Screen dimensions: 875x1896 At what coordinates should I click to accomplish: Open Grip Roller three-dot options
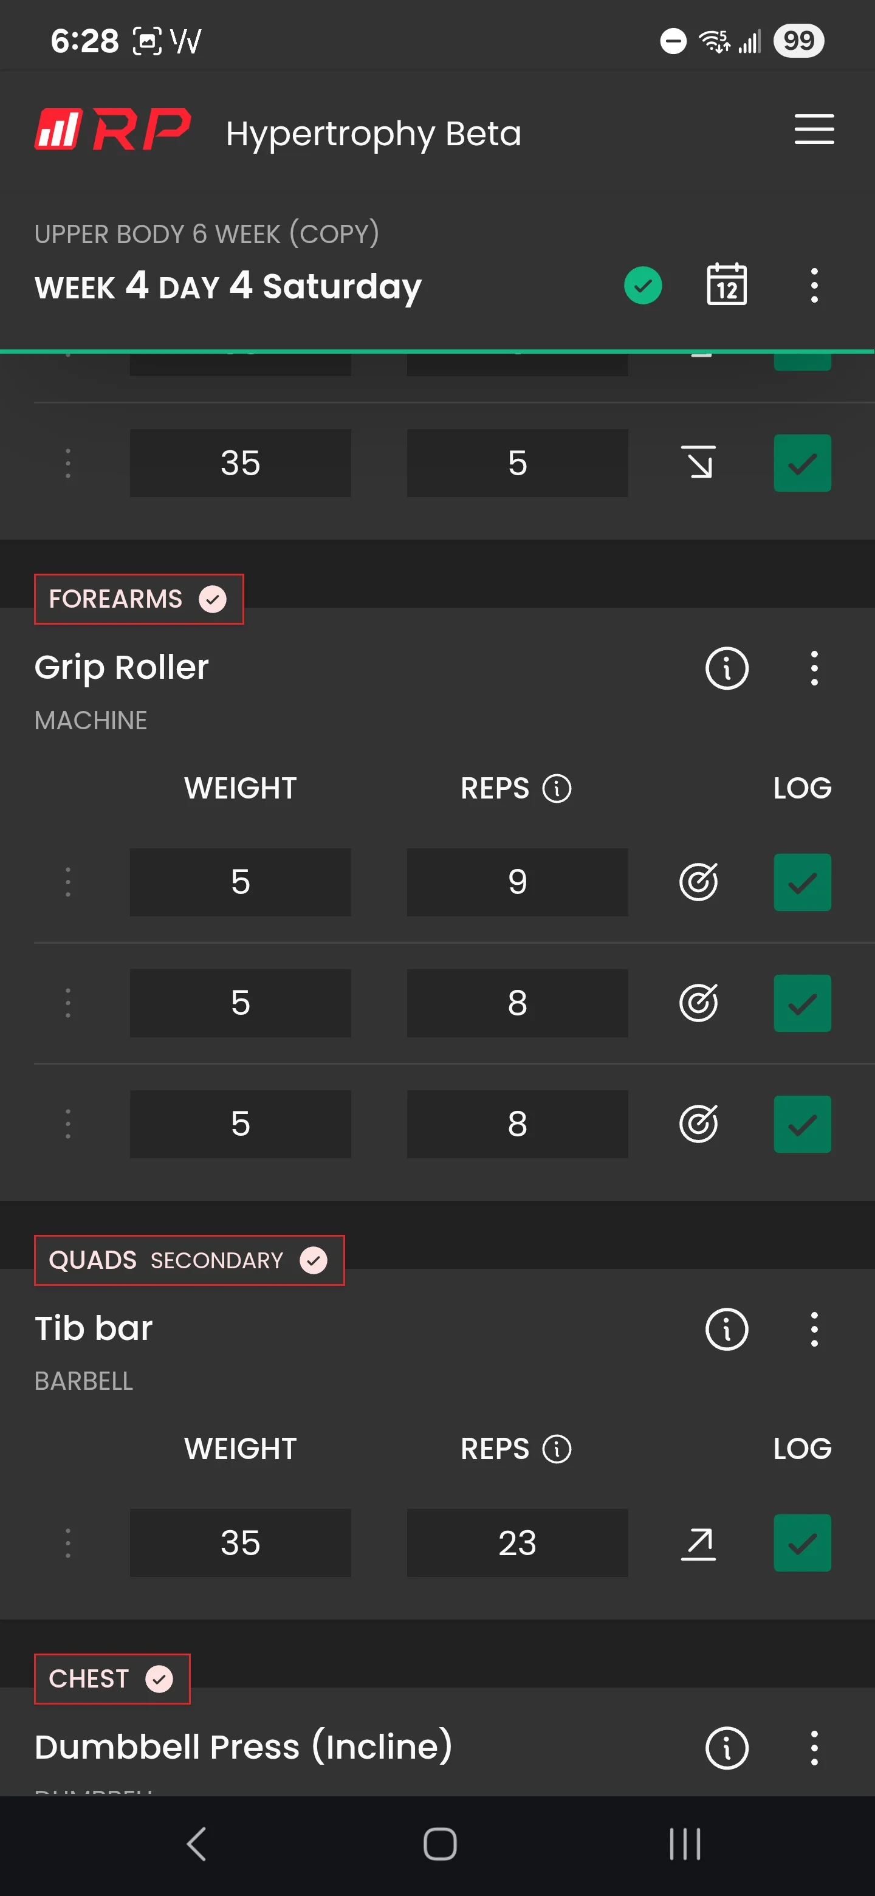(814, 668)
